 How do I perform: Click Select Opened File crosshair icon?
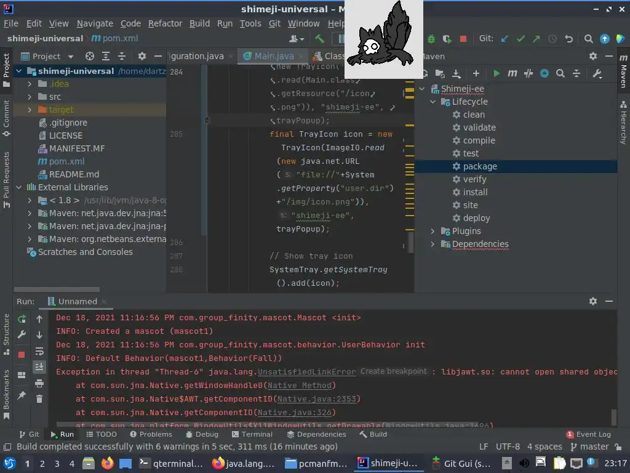point(90,56)
